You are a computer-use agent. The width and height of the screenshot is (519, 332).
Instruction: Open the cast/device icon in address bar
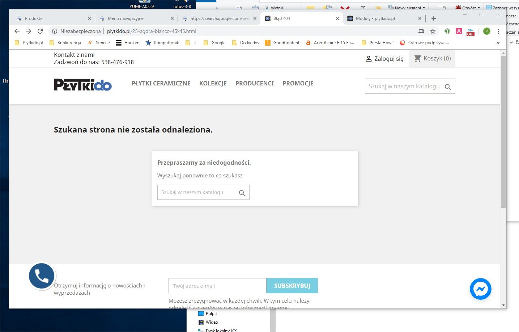(x=421, y=31)
